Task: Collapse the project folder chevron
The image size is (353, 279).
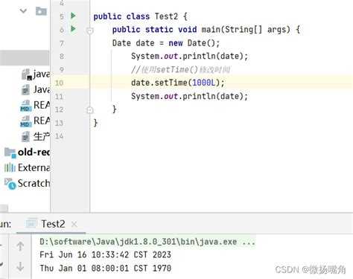Action: [x=23, y=10]
